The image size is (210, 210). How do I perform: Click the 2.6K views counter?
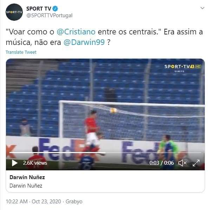(35, 163)
